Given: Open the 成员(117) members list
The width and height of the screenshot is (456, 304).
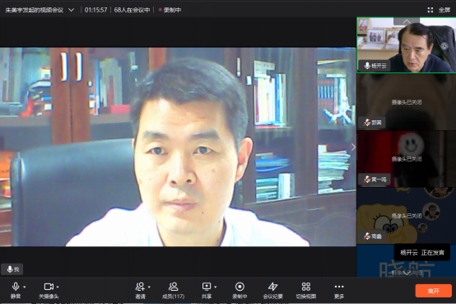Looking at the screenshot, I should point(173,290).
